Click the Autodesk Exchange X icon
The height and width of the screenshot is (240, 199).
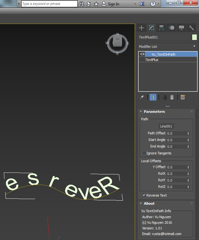click(x=142, y=4)
